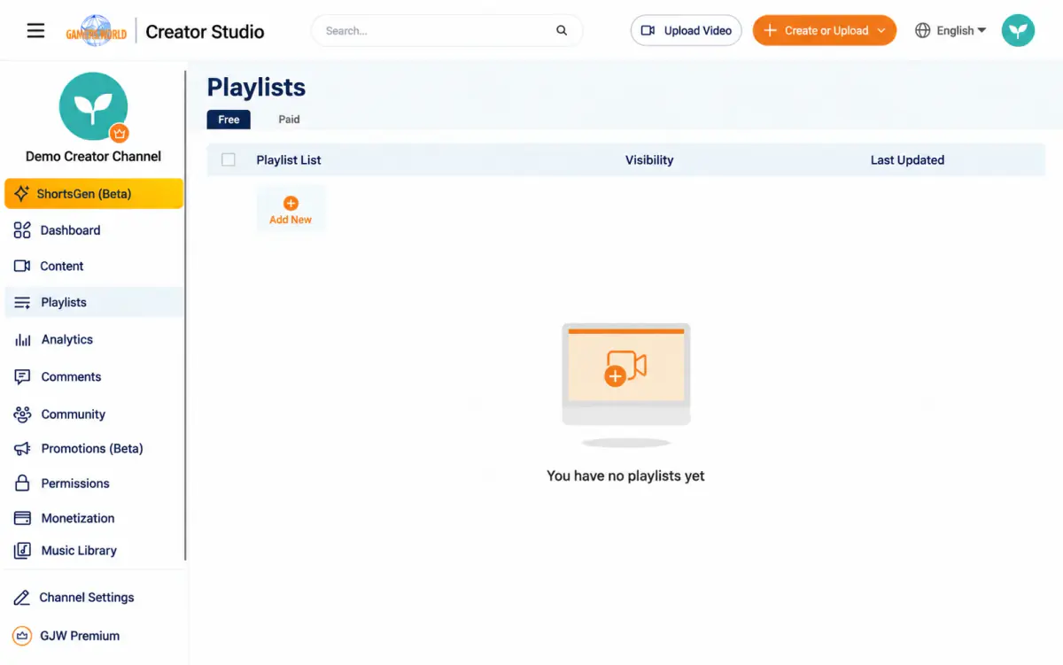Click the Creator Studio title
Image resolution: width=1063 pixels, height=665 pixels.
point(205,32)
